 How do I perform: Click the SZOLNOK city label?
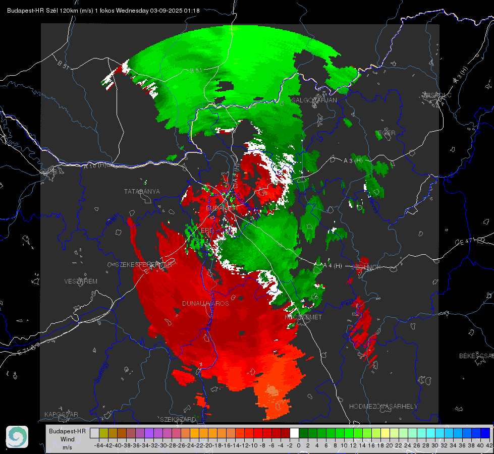click(366, 267)
